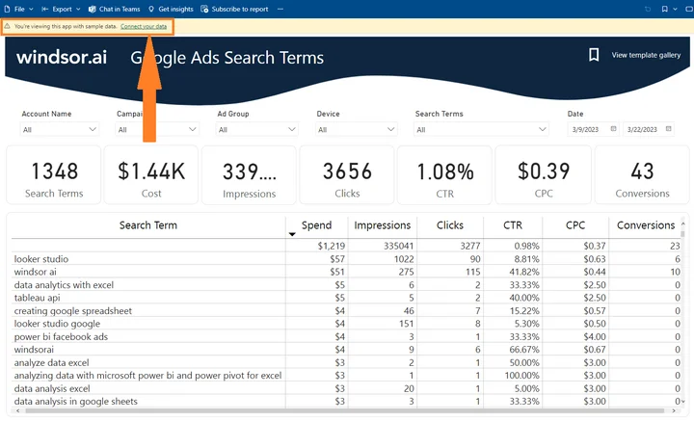Open the Search Terms filter dropdown
The image size is (694, 421).
coord(481,129)
